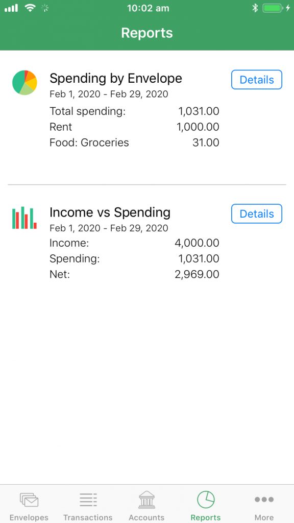
Task: Select the Spending by Envelope title
Action: point(116,79)
